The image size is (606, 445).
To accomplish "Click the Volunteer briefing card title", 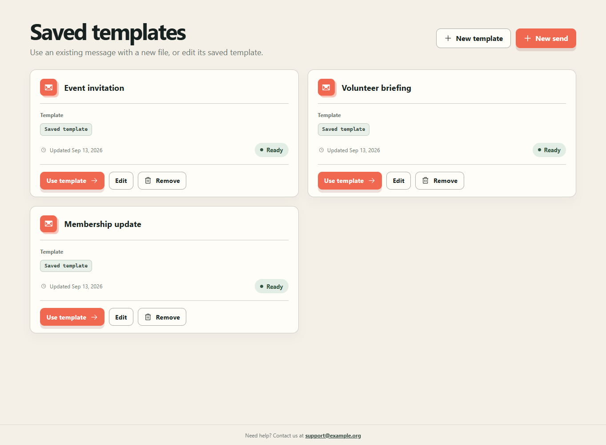I will [377, 88].
